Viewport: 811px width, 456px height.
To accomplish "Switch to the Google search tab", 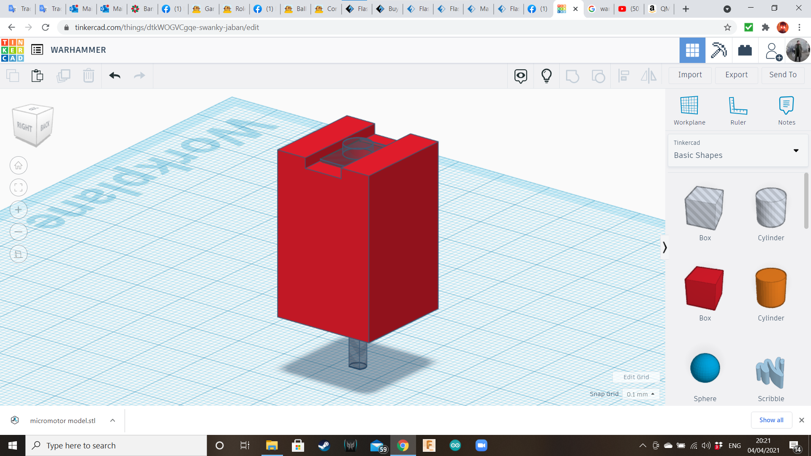I will point(598,9).
